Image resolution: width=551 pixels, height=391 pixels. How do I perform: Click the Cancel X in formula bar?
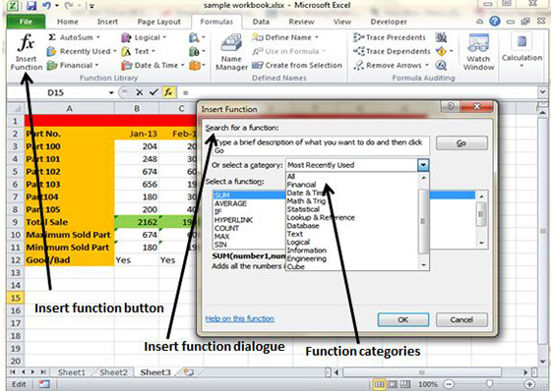coord(139,92)
